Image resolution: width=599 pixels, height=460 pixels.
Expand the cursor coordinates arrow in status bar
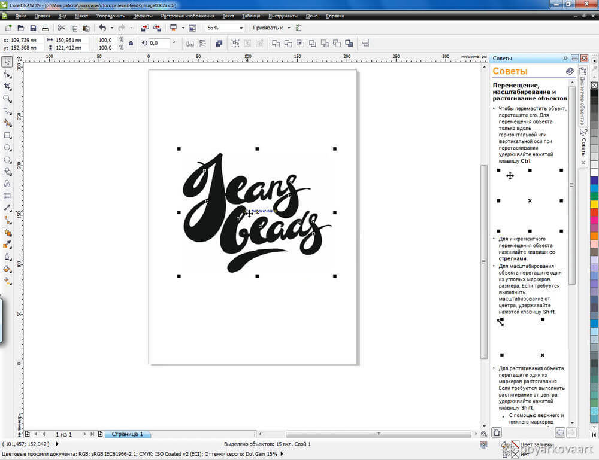[x=58, y=444]
